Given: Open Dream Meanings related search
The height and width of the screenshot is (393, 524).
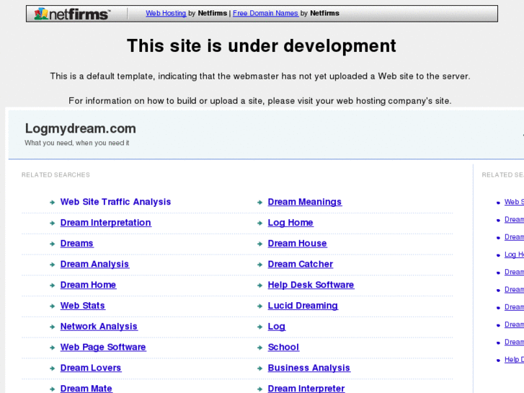Looking at the screenshot, I should (305, 202).
